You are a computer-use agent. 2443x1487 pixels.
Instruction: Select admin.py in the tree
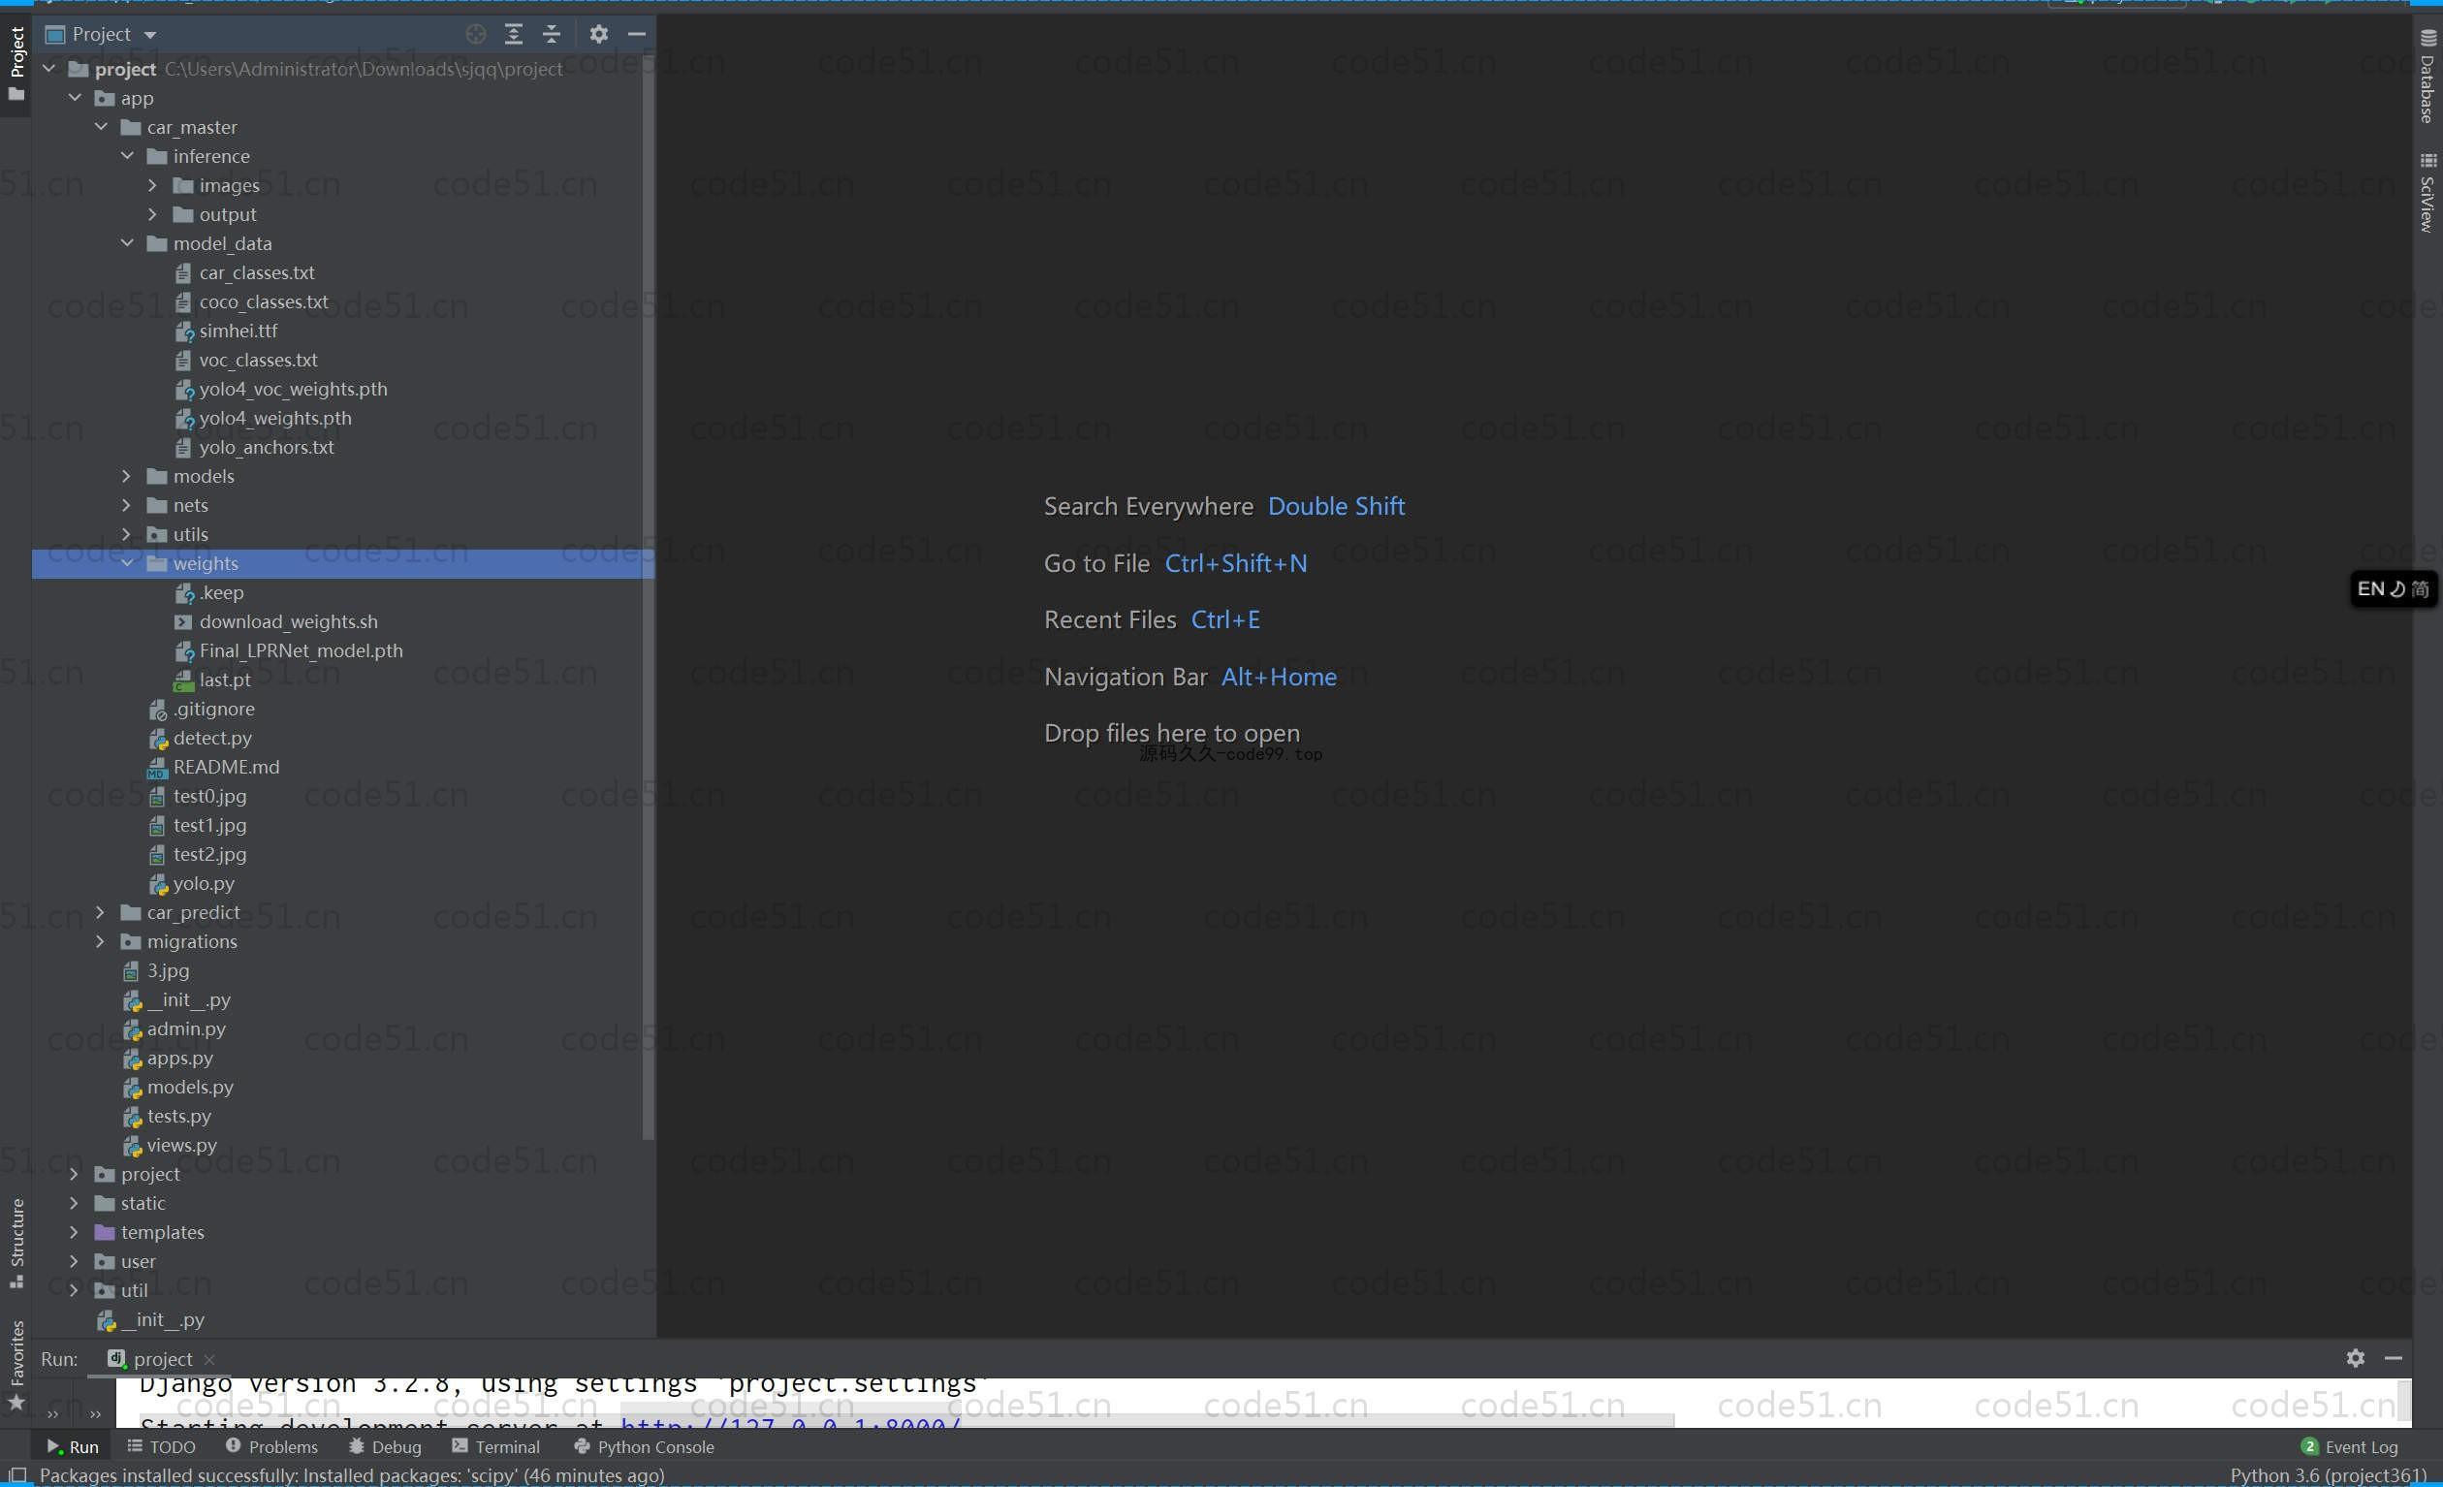[186, 1030]
